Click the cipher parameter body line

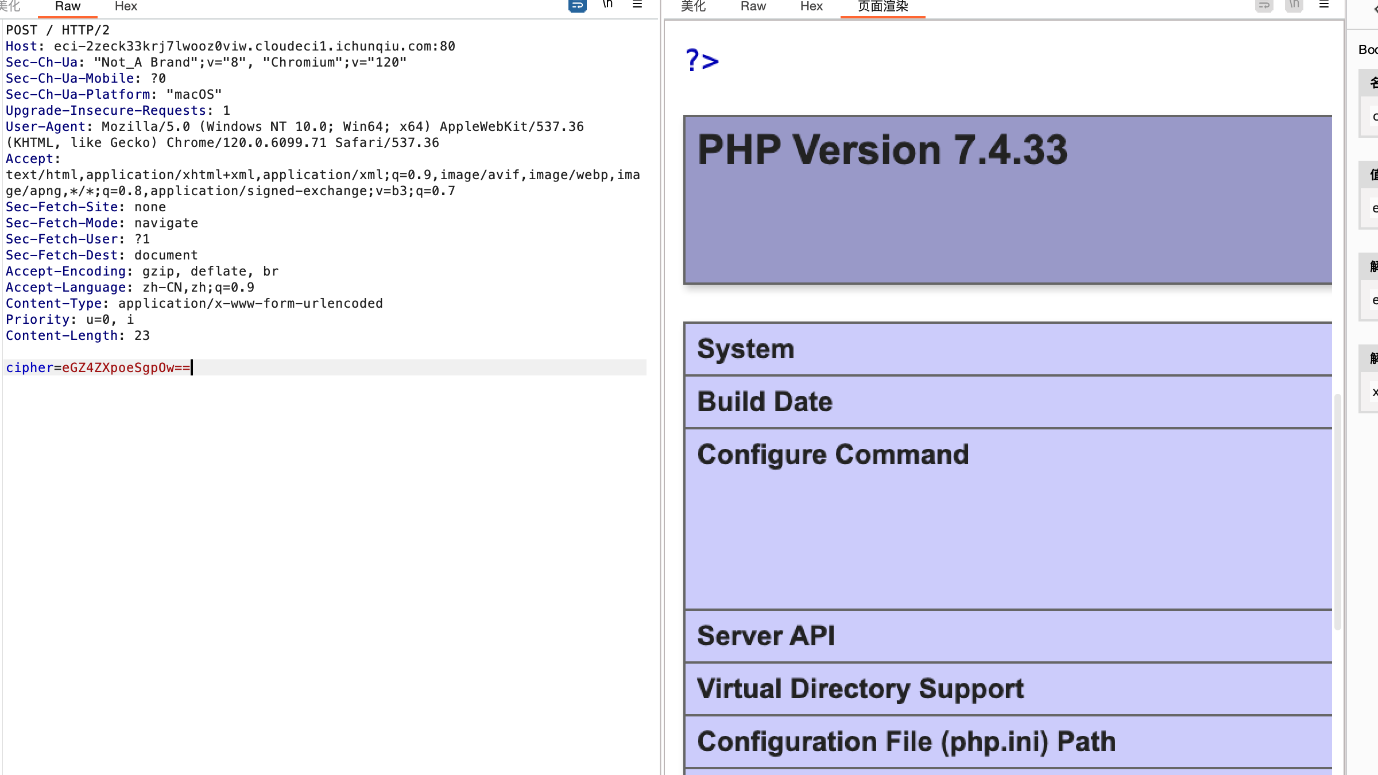point(98,367)
